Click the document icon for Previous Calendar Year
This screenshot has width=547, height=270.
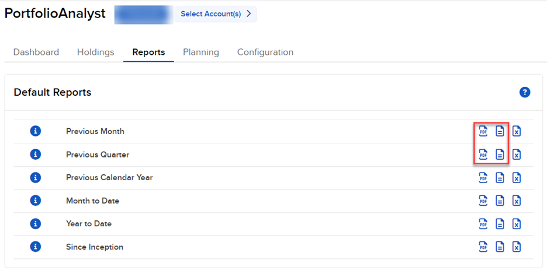[500, 177]
